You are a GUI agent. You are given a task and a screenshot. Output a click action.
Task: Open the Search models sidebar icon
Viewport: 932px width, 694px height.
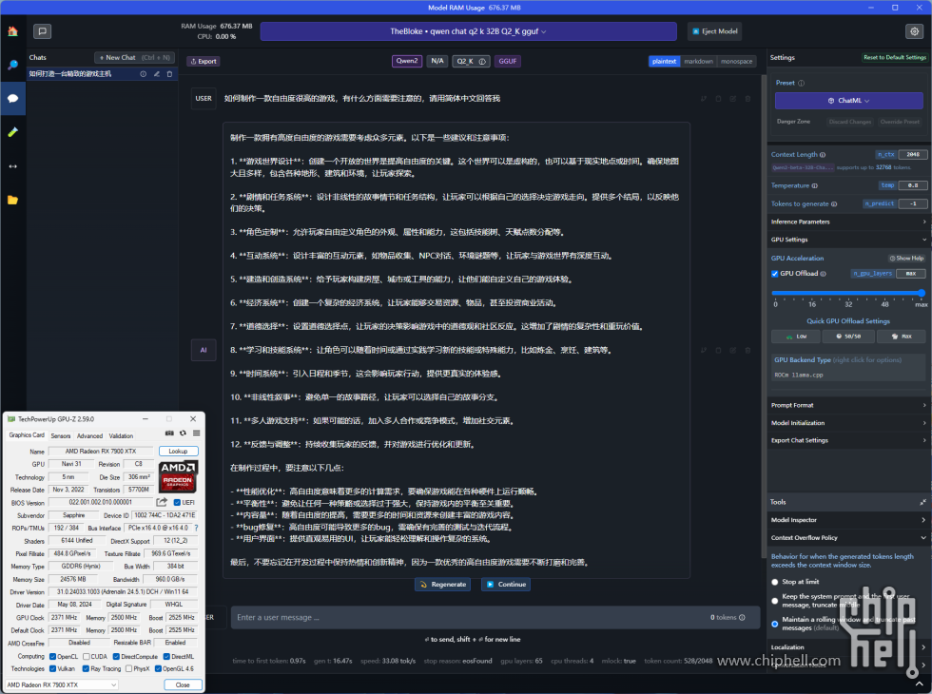click(12, 65)
